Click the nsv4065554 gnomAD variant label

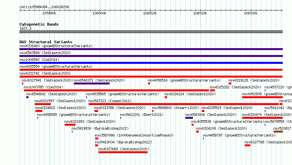(x=56, y=66)
